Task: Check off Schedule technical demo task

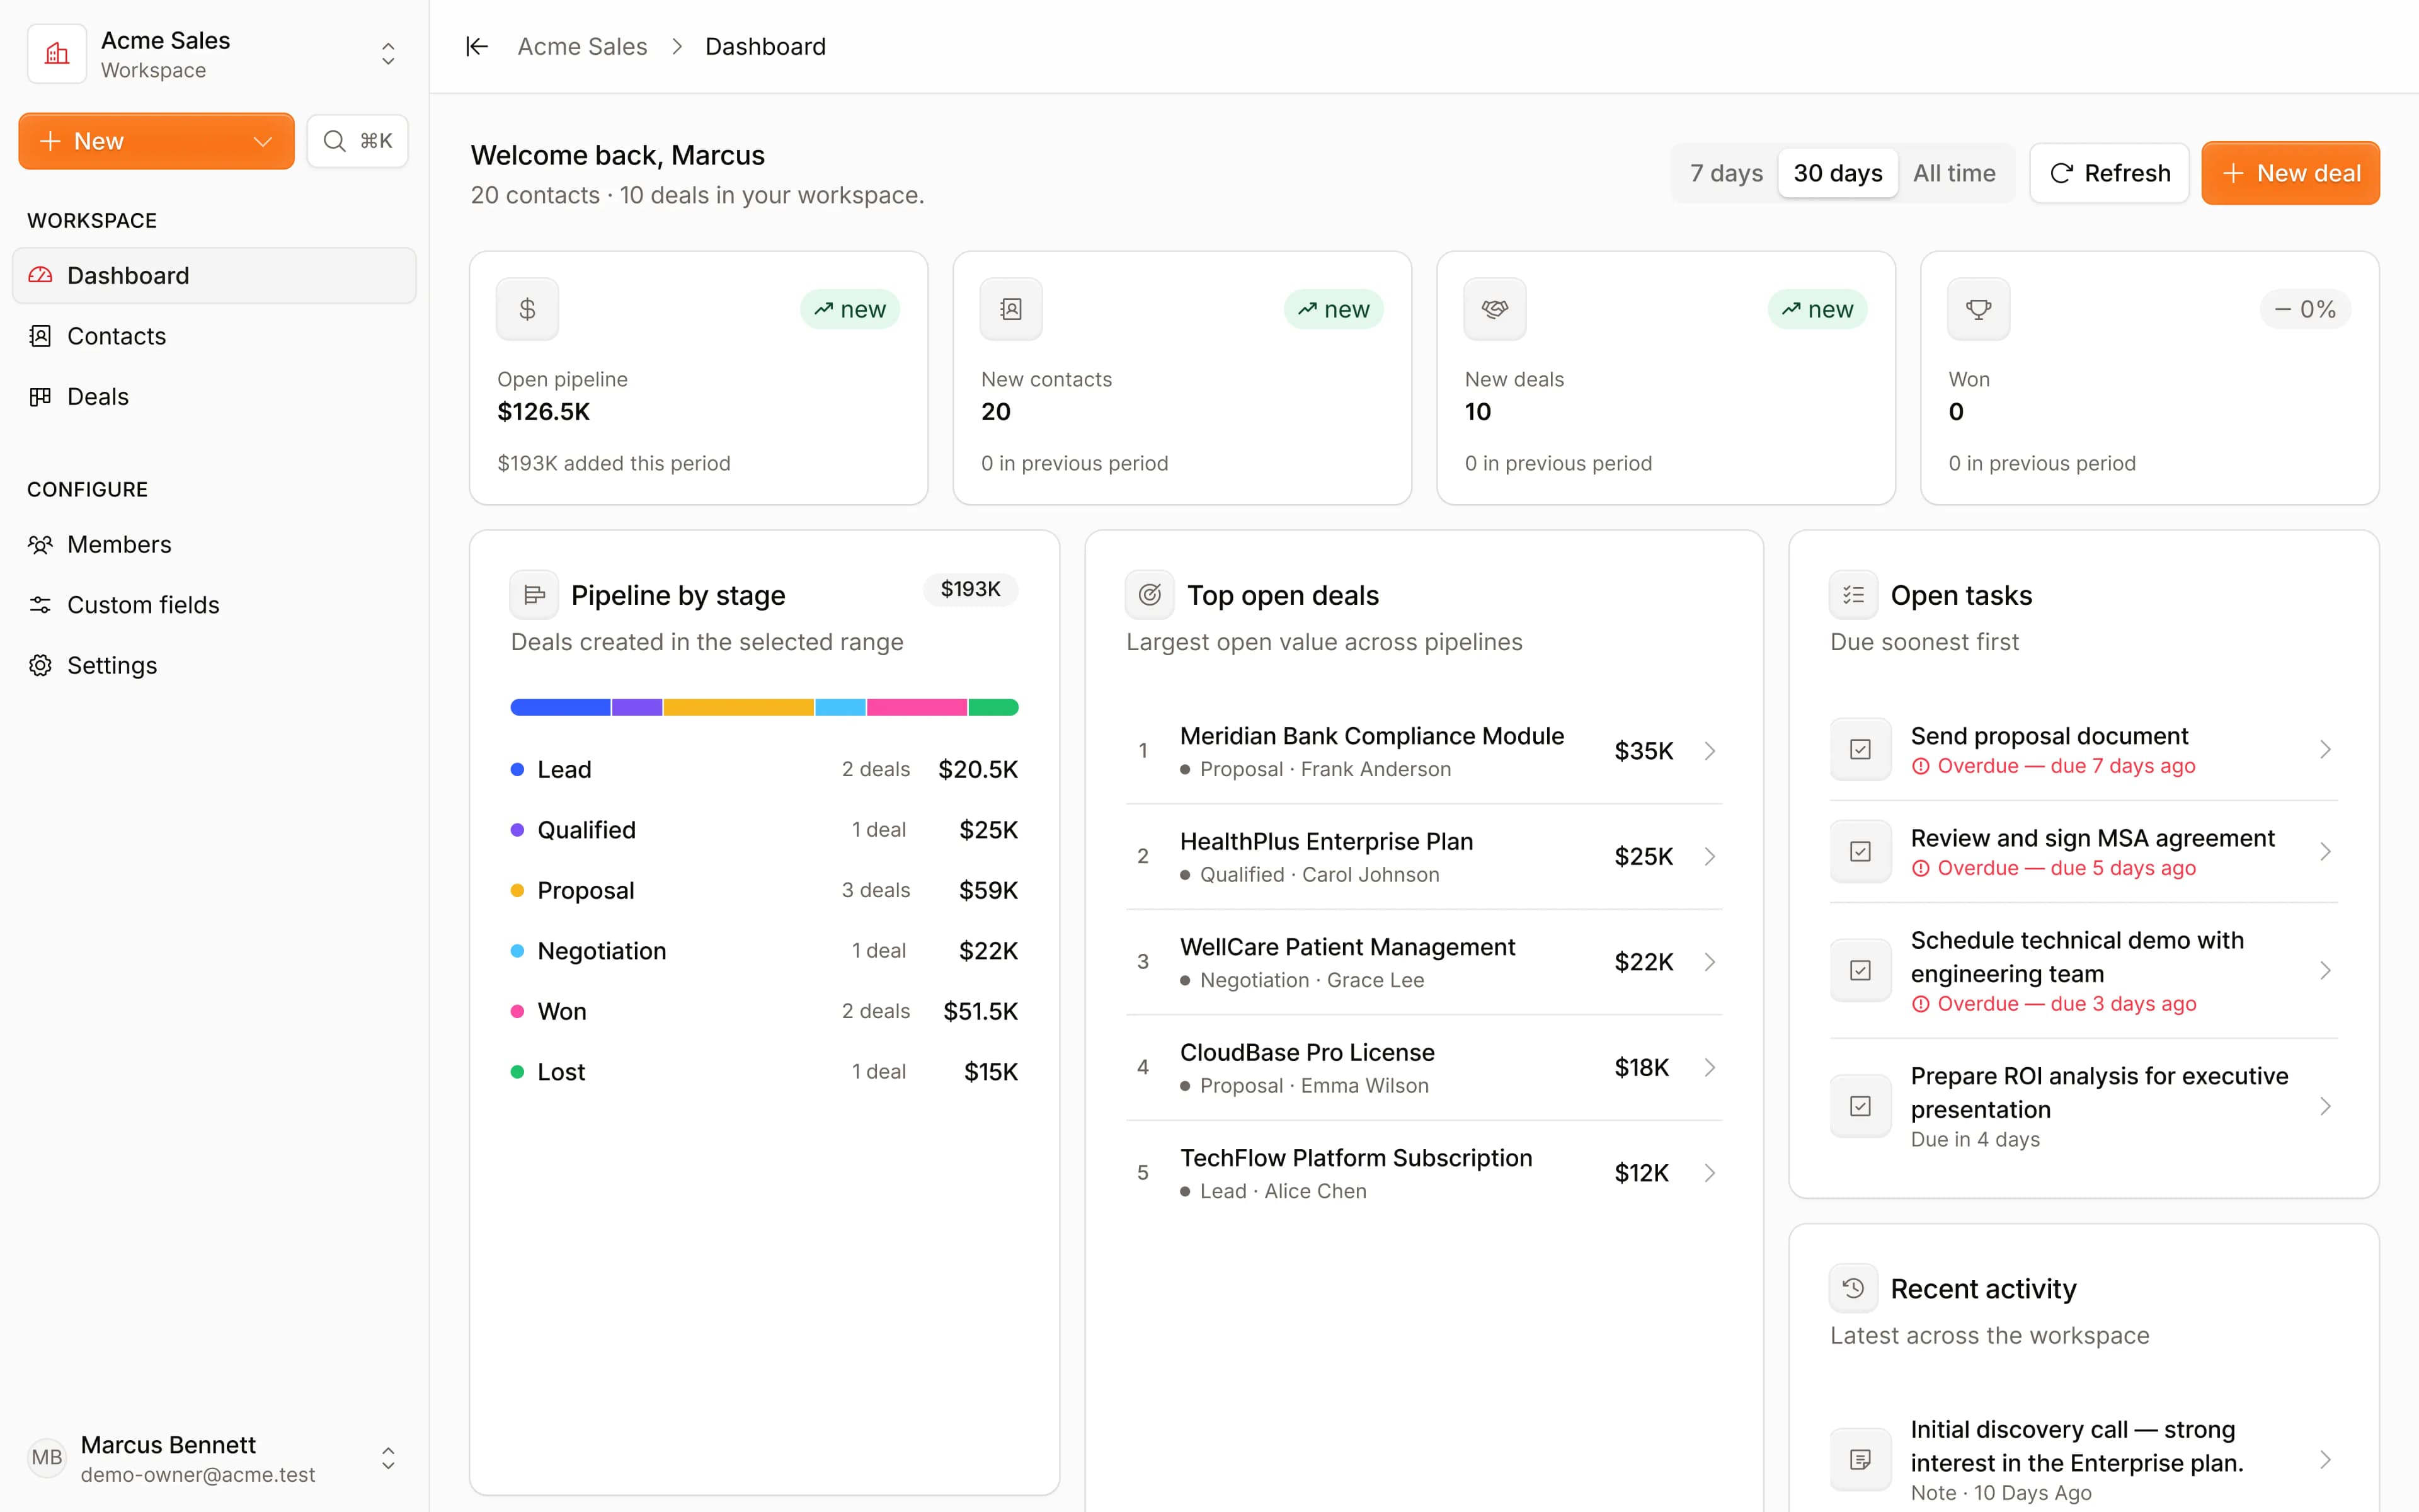Action: click(1860, 970)
